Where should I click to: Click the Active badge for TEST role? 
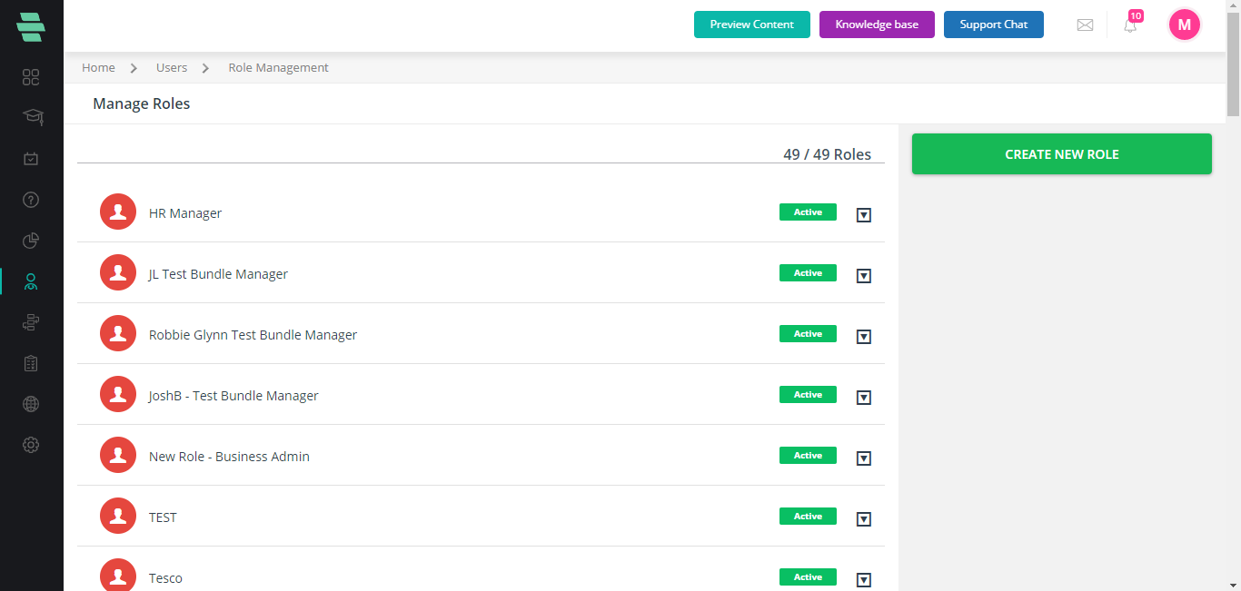point(808,517)
